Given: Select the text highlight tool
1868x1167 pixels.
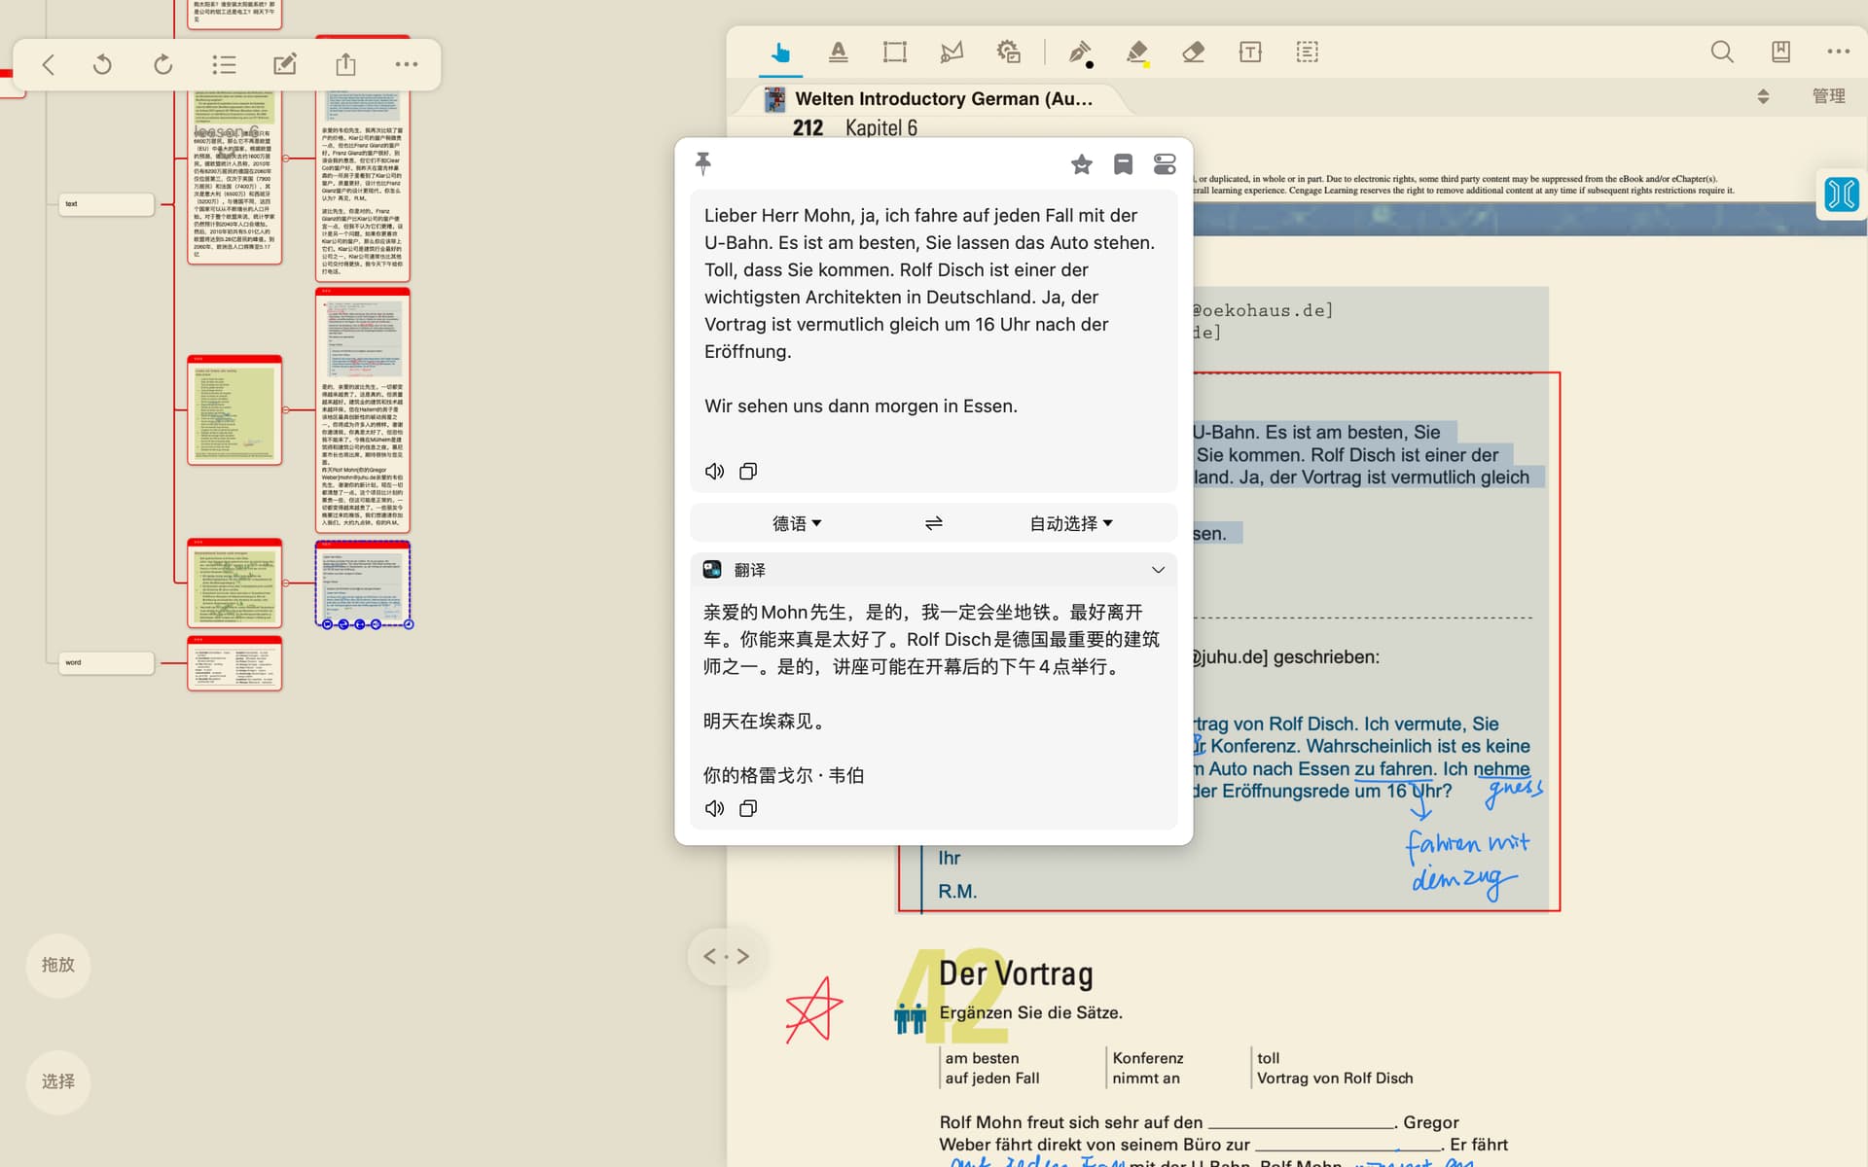Looking at the screenshot, I should [838, 53].
